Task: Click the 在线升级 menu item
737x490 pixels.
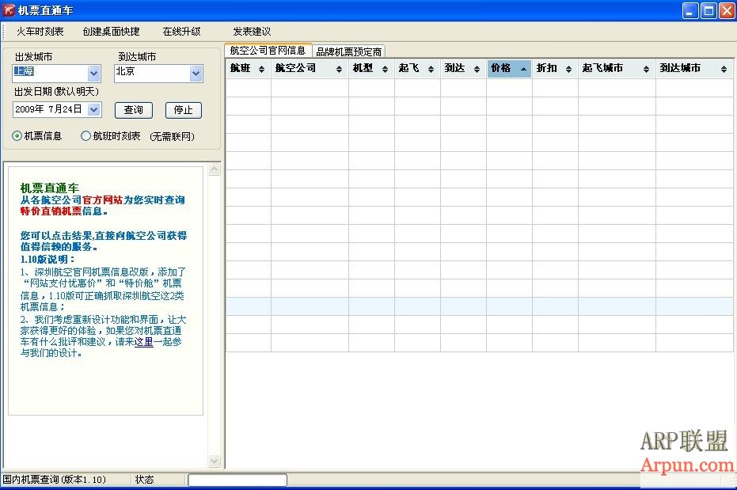Action: click(181, 32)
